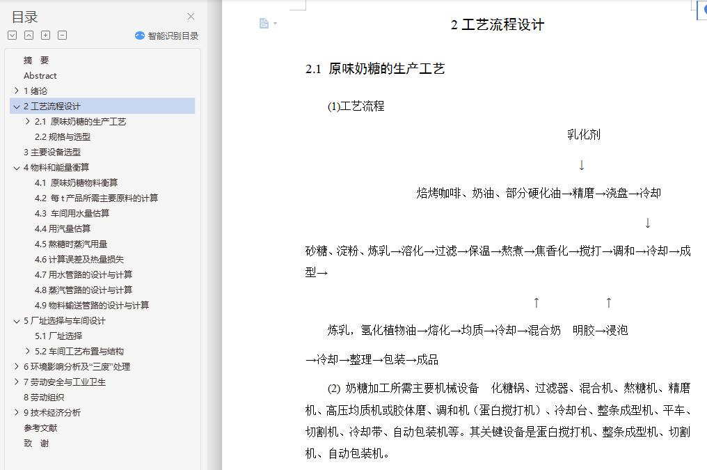Open 2.1 原味奶糖的生产工艺 entry

(x=80, y=122)
